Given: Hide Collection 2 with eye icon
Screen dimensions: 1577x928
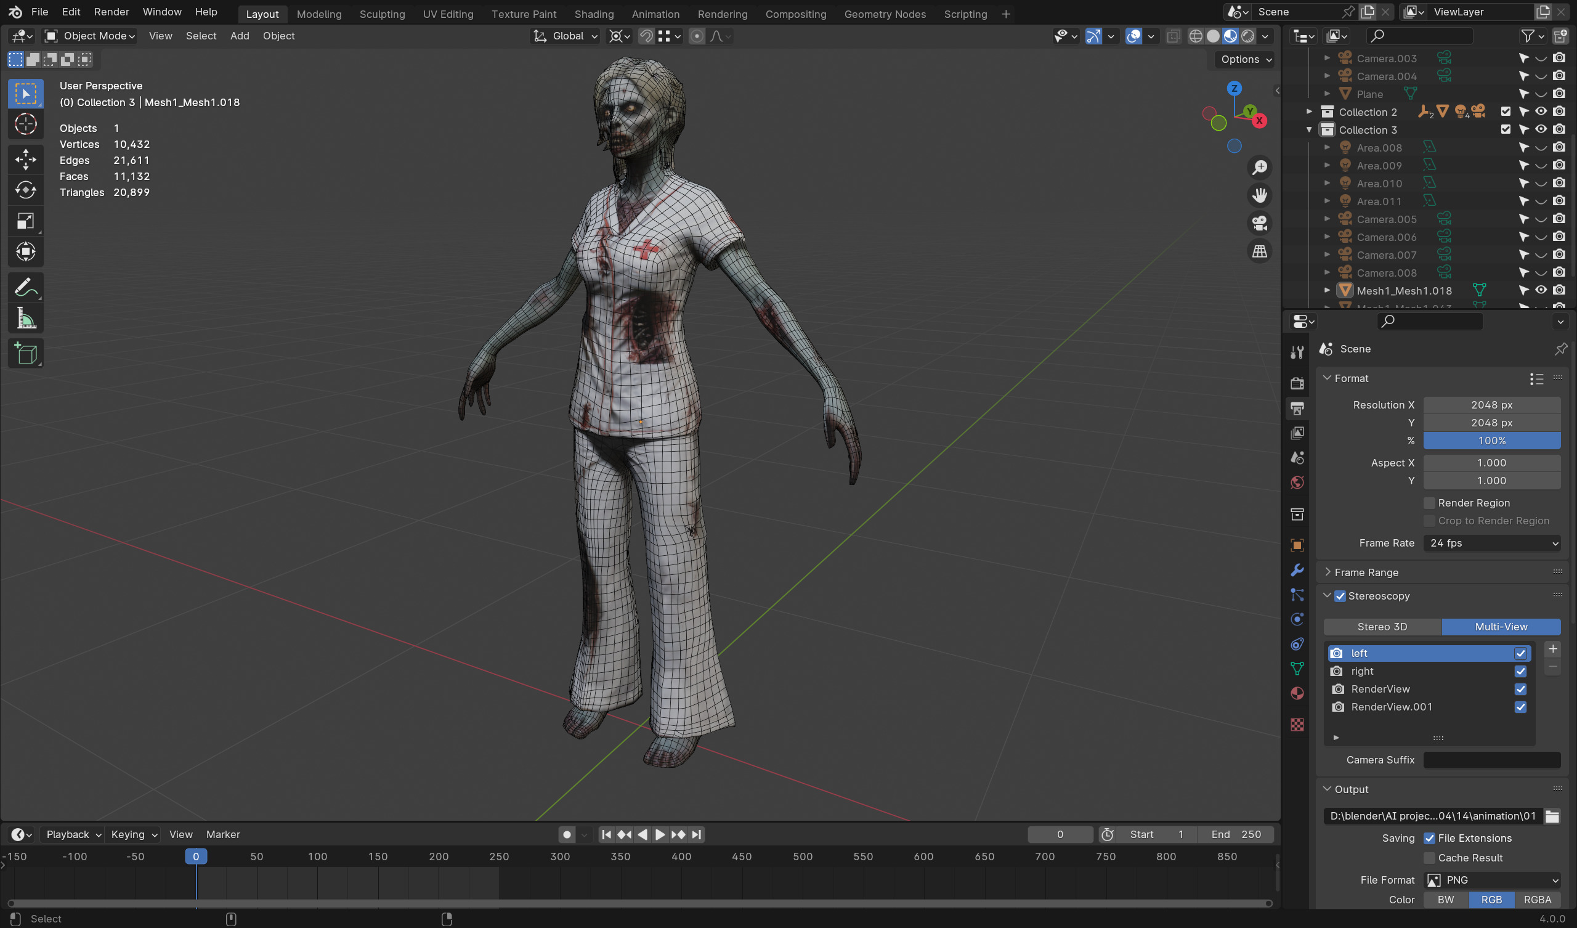Looking at the screenshot, I should point(1541,112).
